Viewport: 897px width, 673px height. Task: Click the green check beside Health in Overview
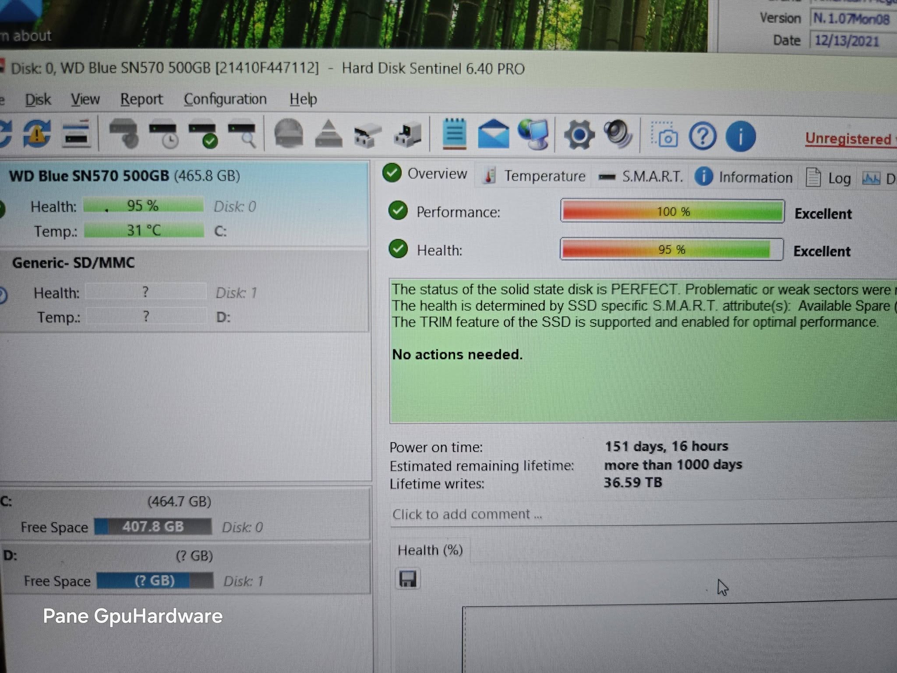[398, 248]
